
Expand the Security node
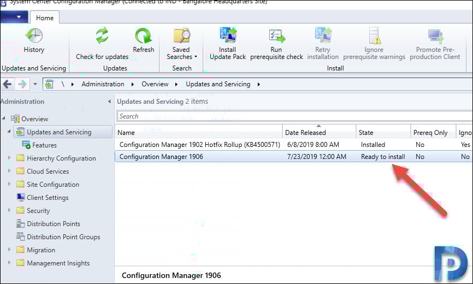pos(9,210)
